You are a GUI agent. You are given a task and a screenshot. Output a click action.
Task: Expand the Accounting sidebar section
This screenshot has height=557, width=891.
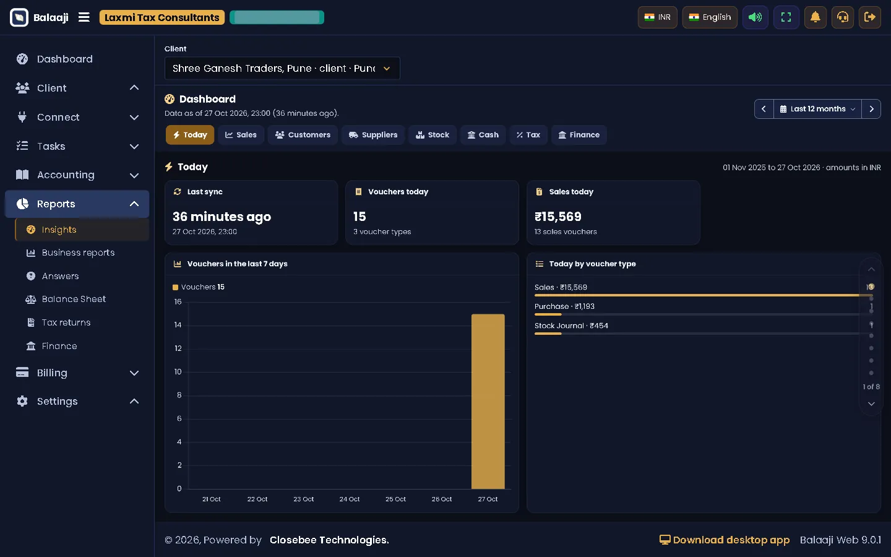[77, 175]
